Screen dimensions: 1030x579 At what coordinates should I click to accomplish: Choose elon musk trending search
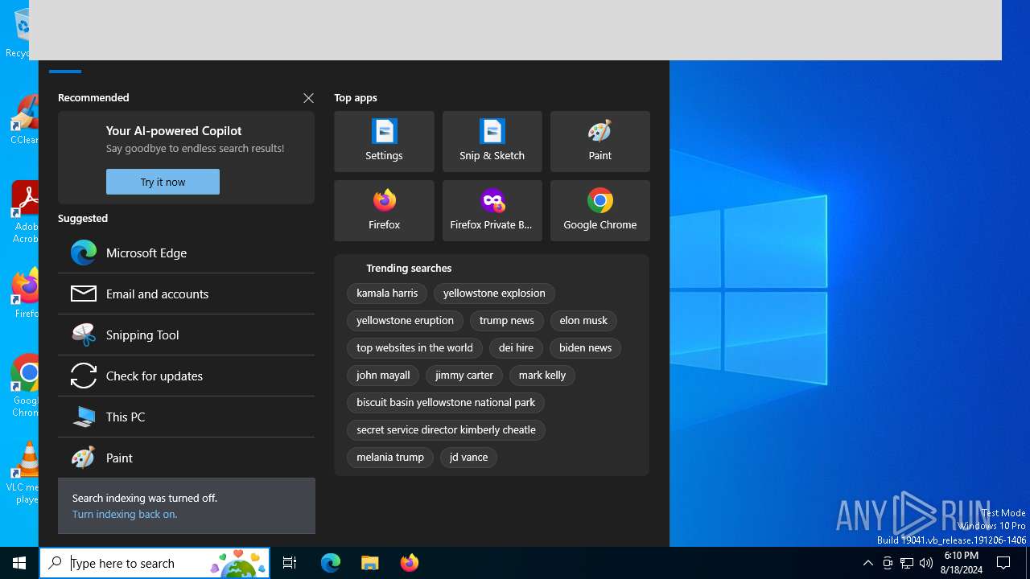583,321
